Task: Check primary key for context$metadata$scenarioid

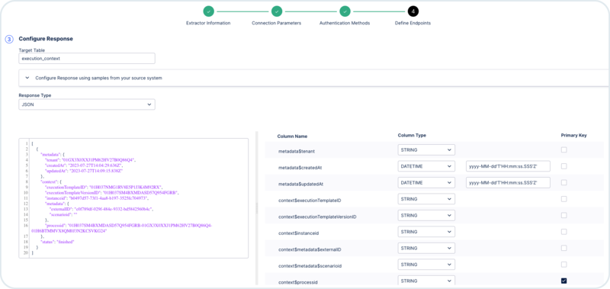Action: pyautogui.click(x=563, y=265)
